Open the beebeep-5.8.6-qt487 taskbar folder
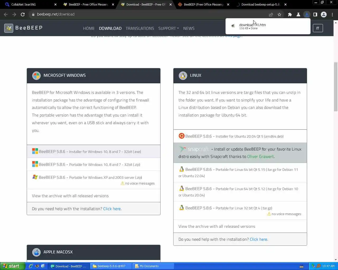338x270 pixels. 111,266
